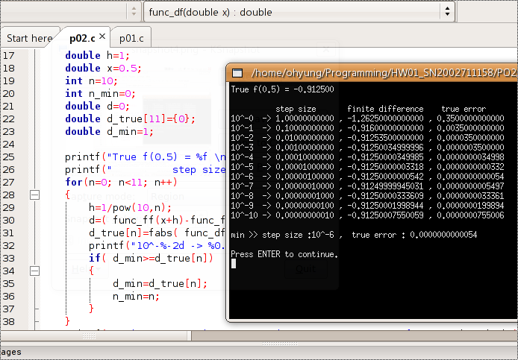Screen dimensions: 518x360
Task: Click the code line 'int n=10;'
Action: (x=92, y=80)
